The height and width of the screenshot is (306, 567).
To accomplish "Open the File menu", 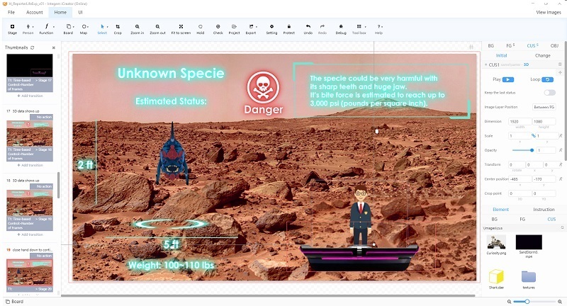I will 11,12.
